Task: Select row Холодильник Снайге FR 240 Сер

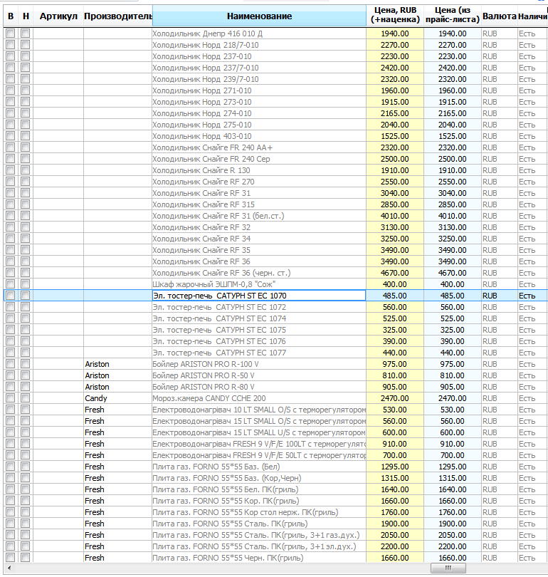Action: 275,159
